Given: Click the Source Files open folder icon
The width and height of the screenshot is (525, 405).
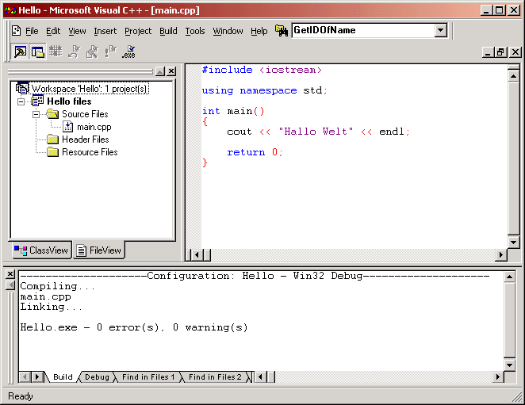Looking at the screenshot, I should pos(52,114).
